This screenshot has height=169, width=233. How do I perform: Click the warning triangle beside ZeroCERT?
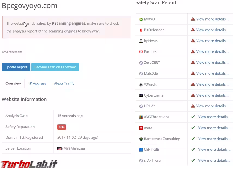pyautogui.click(x=193, y=62)
